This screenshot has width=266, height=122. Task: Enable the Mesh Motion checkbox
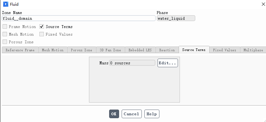[5, 34]
